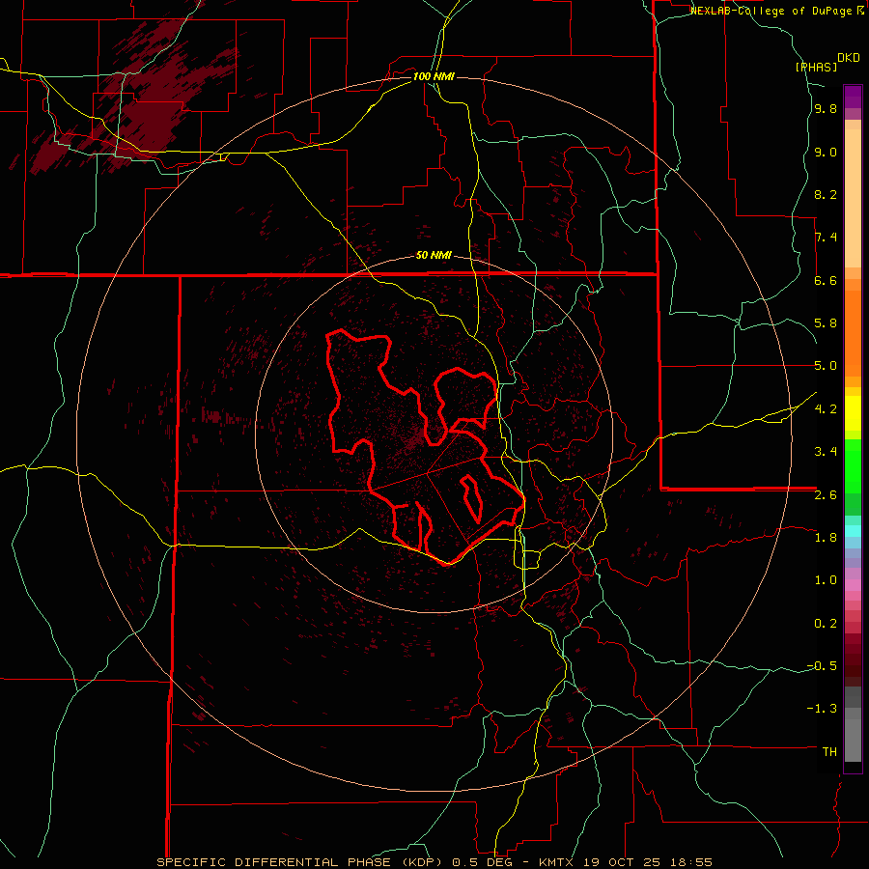Click the TH threshold label
Screen dimensions: 869x869
829,751
